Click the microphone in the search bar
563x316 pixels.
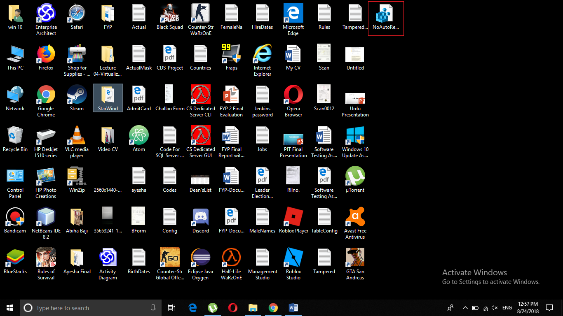tap(153, 308)
